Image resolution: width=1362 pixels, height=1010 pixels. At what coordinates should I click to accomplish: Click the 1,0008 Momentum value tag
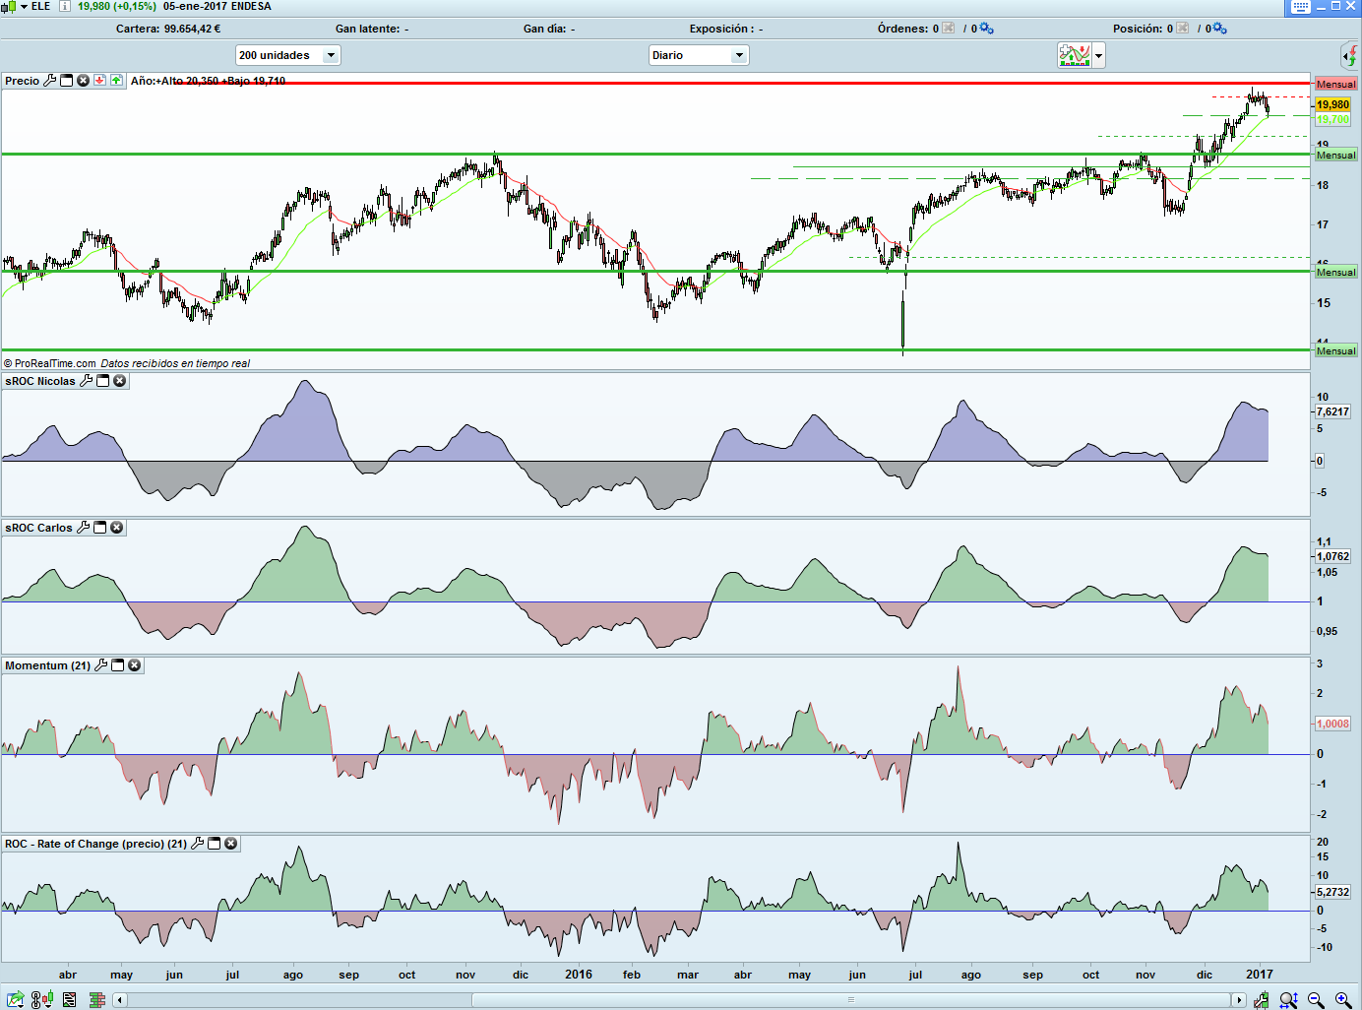pyautogui.click(x=1332, y=724)
